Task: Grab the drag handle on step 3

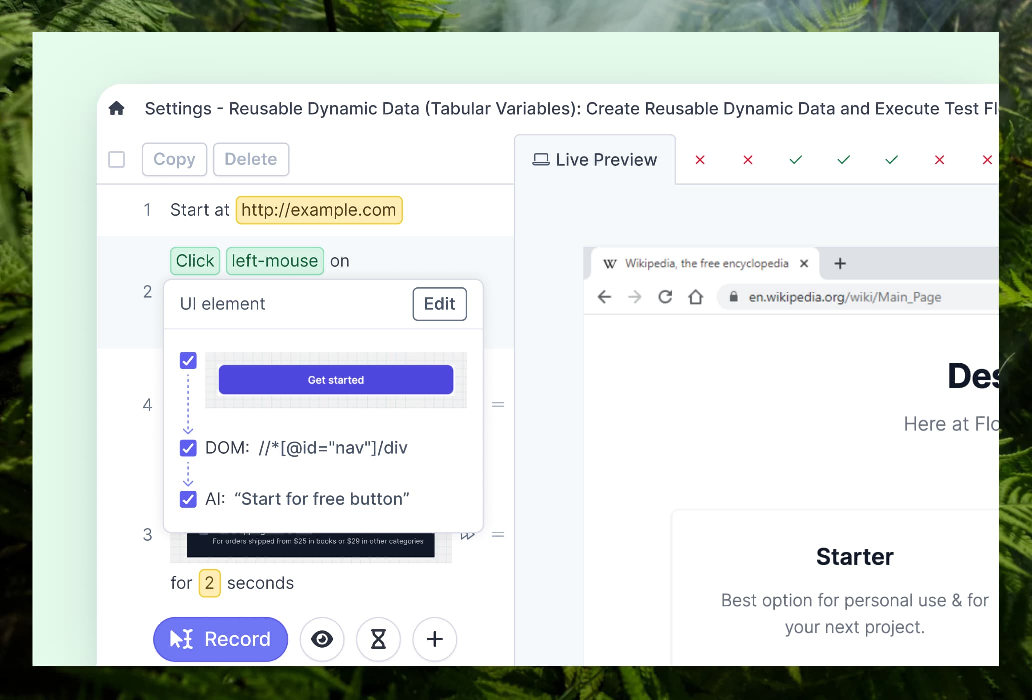Action: click(498, 534)
